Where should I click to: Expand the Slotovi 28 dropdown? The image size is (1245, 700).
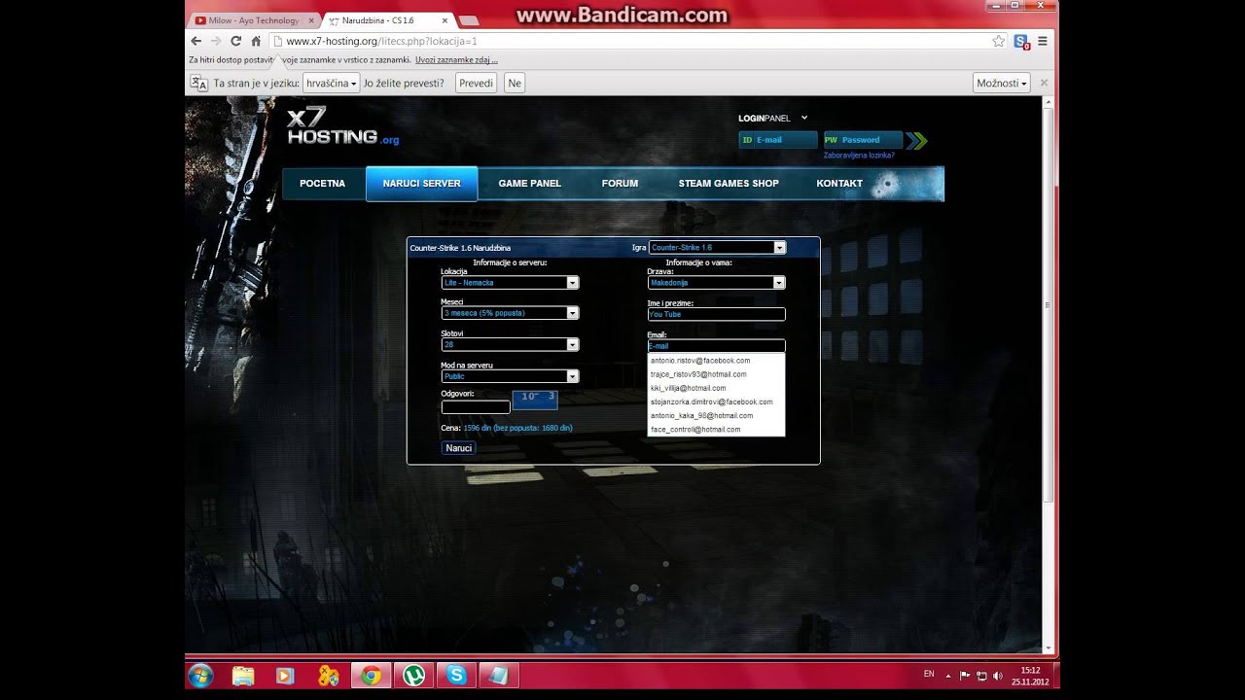coord(510,344)
